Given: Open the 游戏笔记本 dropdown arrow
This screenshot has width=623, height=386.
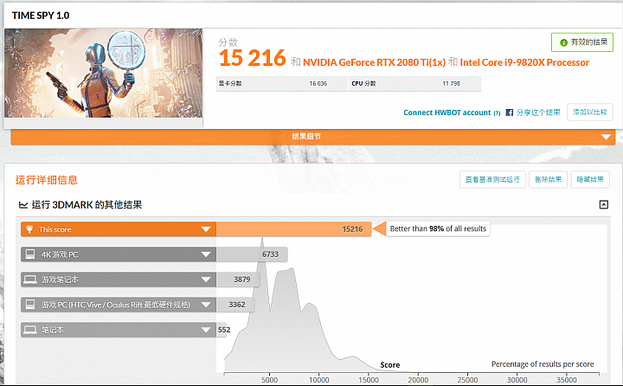Looking at the screenshot, I should coord(206,280).
